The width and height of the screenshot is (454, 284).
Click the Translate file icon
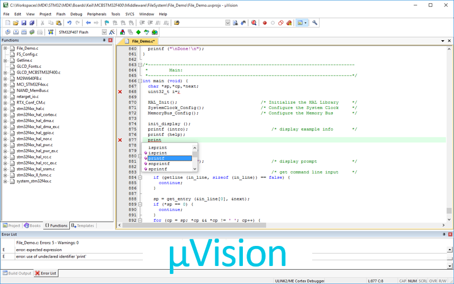coord(8,32)
